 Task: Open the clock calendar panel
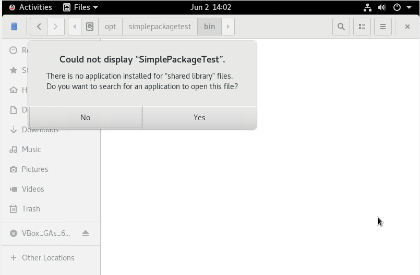pos(211,7)
